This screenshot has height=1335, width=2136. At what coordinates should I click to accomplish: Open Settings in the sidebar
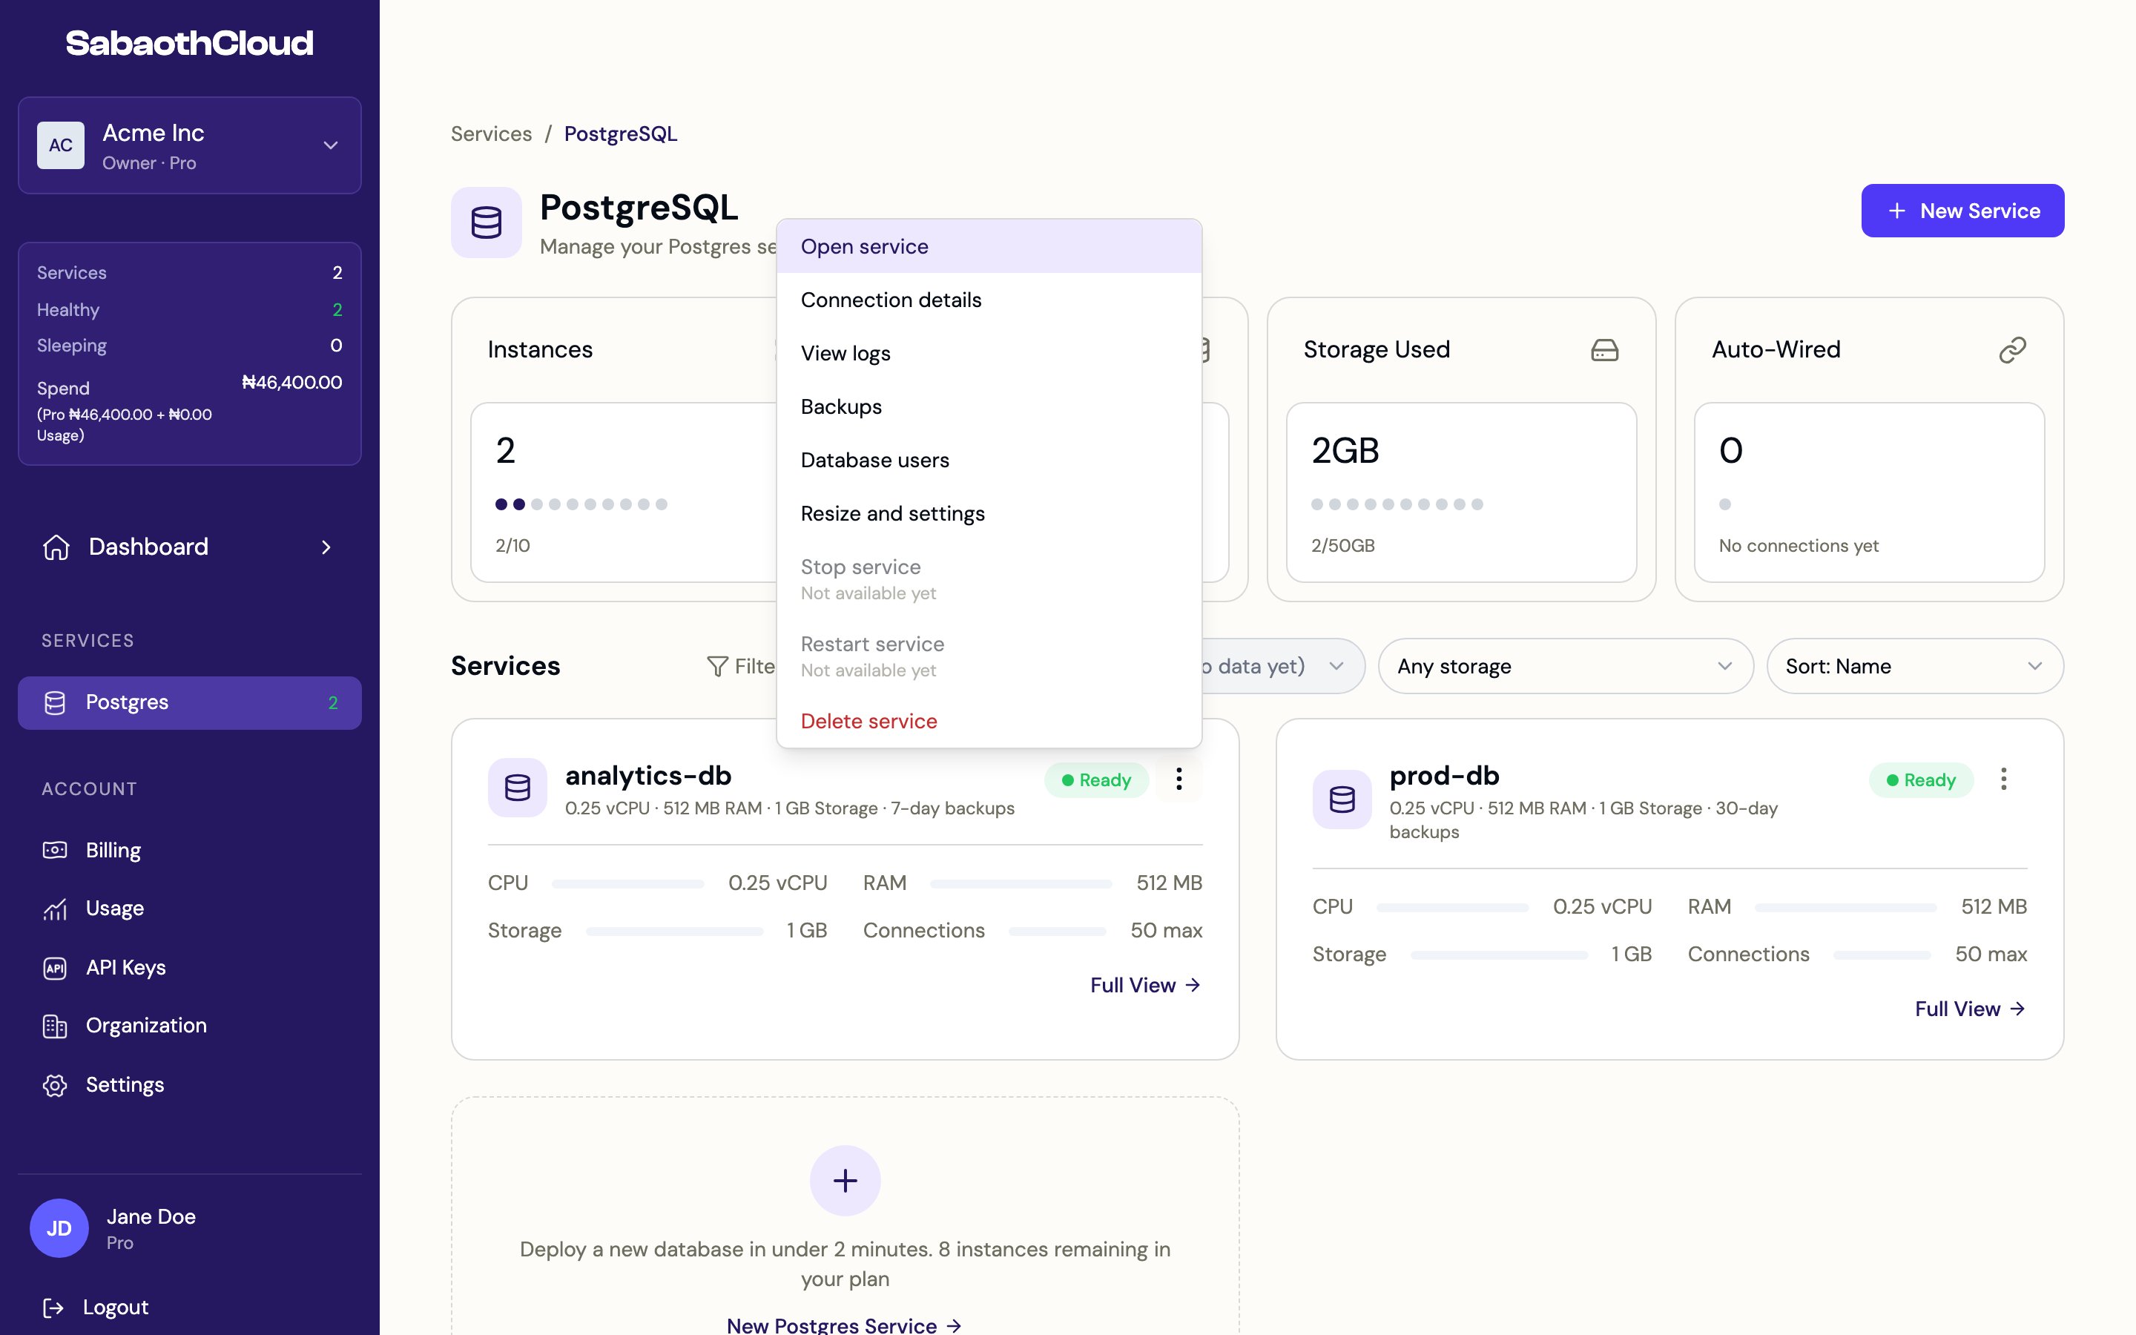click(x=190, y=1085)
